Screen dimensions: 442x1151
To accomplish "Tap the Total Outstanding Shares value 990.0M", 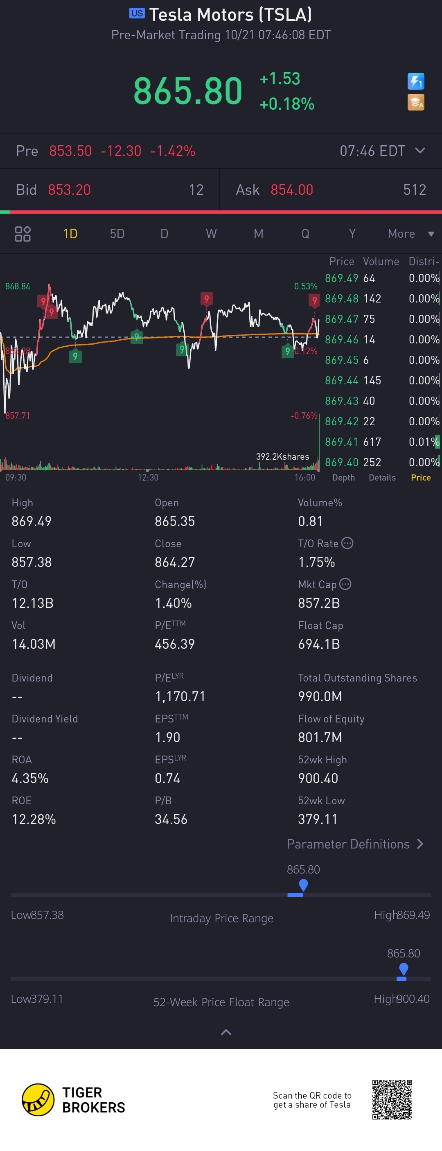I will tap(320, 696).
